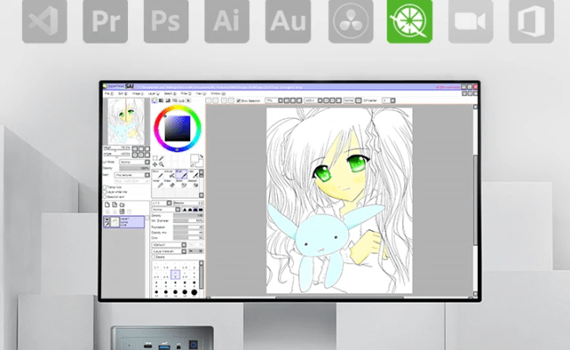Viewport: 570px width, 350px height.
Task: Select the highlighted brush size preset
Action: pos(175,275)
